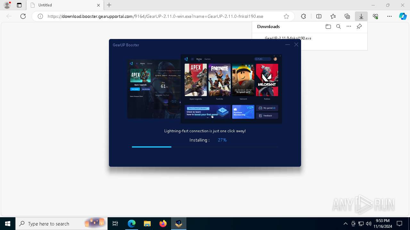Pin the Downloads panel
Screen dimensions: 410x230
click(359, 27)
